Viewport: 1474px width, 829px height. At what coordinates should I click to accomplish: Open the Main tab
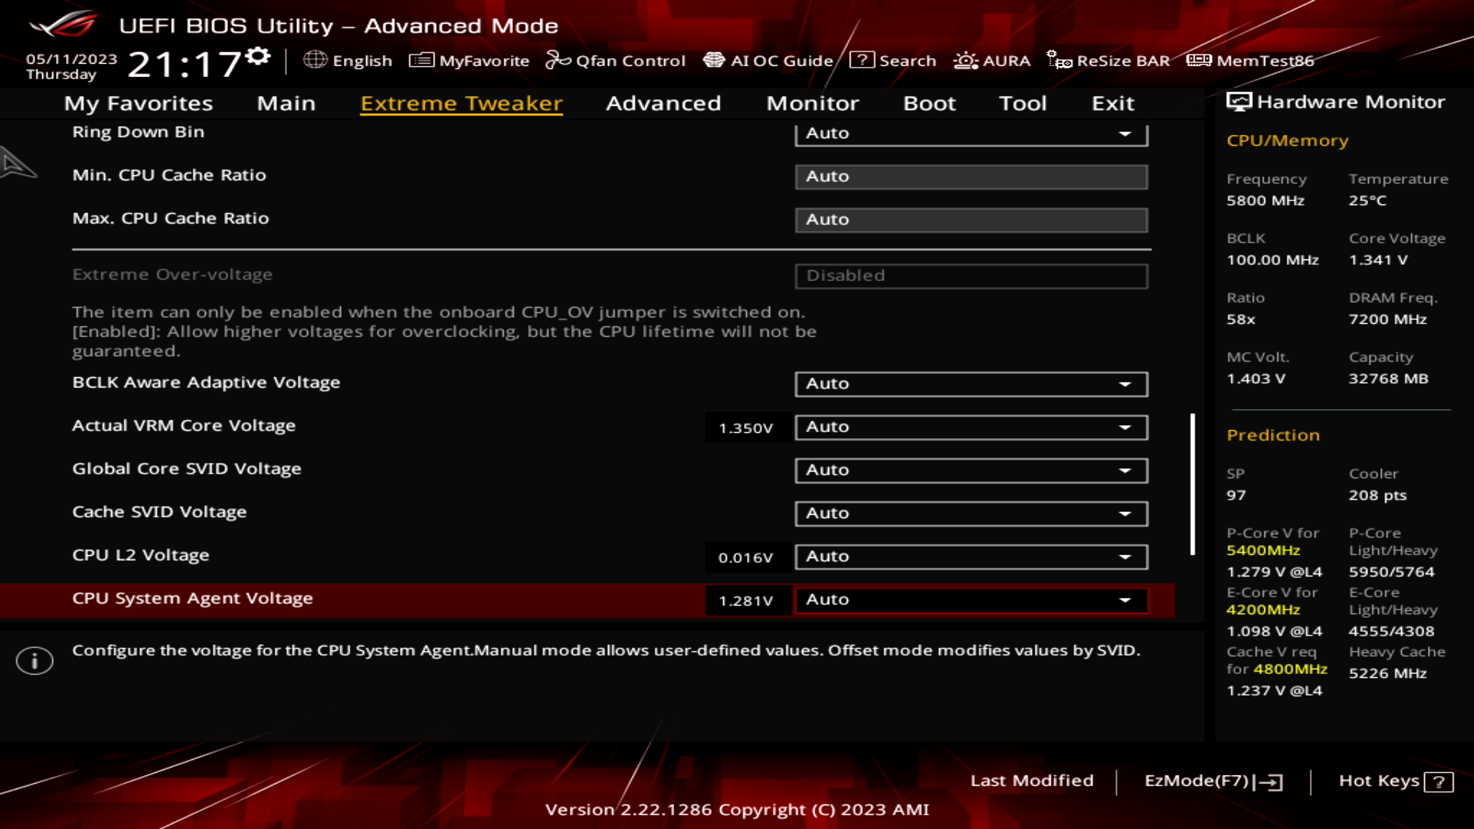pyautogui.click(x=286, y=103)
